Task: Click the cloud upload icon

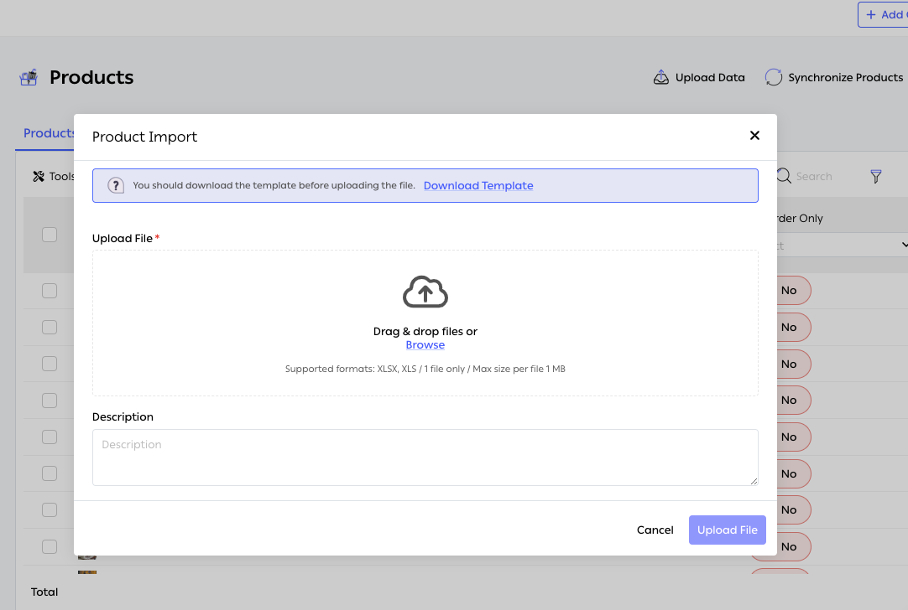Action: [x=425, y=292]
